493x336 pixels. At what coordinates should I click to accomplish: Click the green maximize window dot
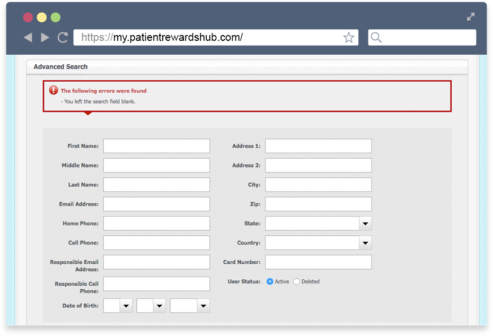[56, 18]
